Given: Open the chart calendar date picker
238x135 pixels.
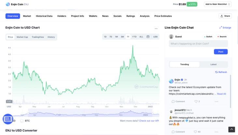Looking at the screenshot, I should pyautogui.click(x=148, y=37).
